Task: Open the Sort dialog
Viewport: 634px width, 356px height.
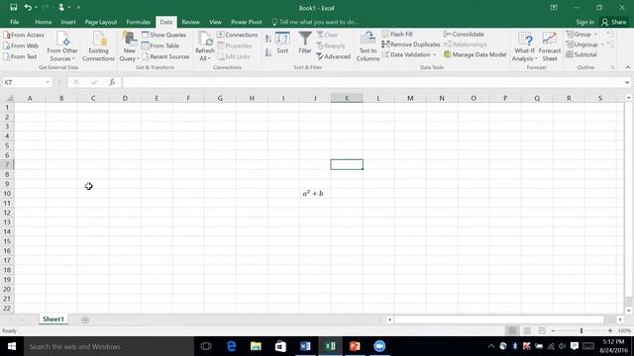Action: 282,44
